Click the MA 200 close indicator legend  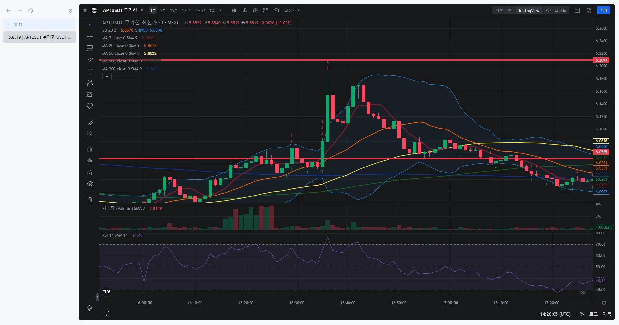122,69
